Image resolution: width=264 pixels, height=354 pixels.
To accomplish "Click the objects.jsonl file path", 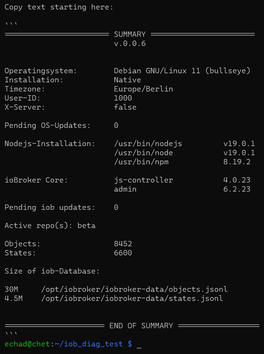I will [134, 289].
